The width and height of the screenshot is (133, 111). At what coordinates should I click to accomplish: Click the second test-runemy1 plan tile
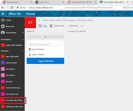(x=3, y=75)
